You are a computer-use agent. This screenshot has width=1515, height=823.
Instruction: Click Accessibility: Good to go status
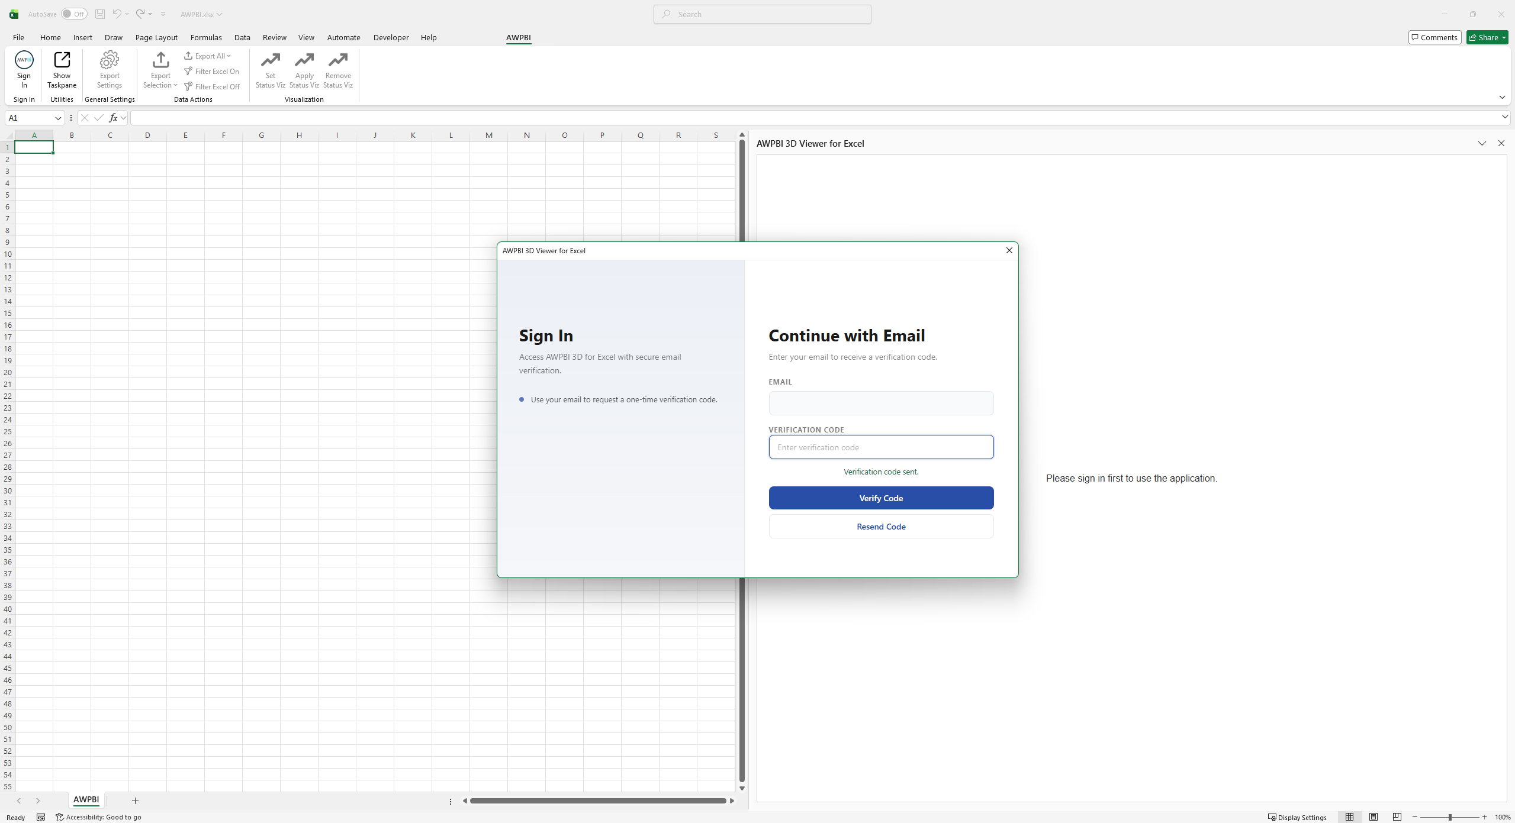[x=98, y=817]
